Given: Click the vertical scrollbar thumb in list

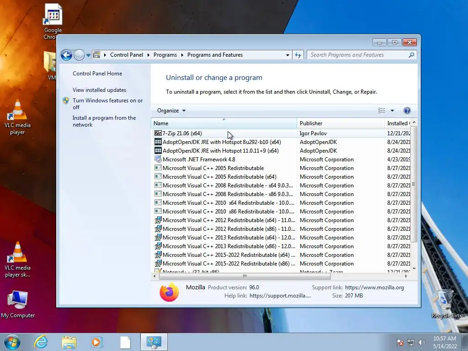Looking at the screenshot, I should [414, 184].
